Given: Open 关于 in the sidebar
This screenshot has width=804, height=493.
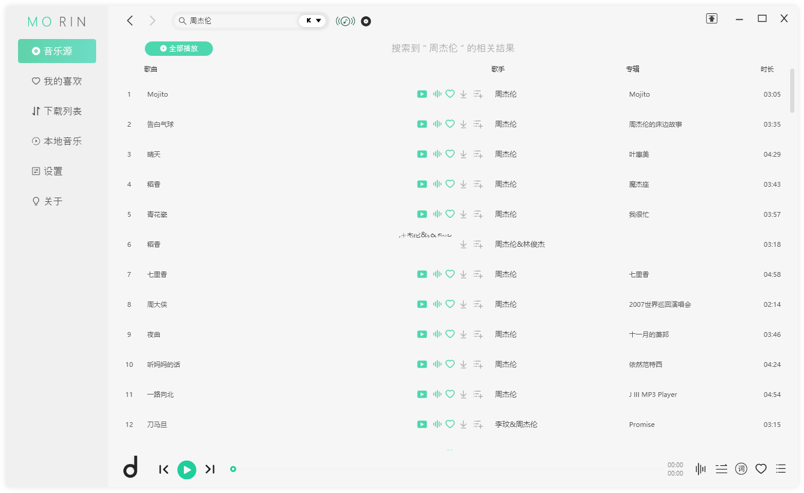Looking at the screenshot, I should (57, 201).
